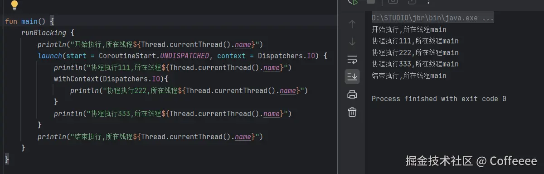Click the print console output icon
The width and height of the screenshot is (544, 174).
pyautogui.click(x=352, y=94)
